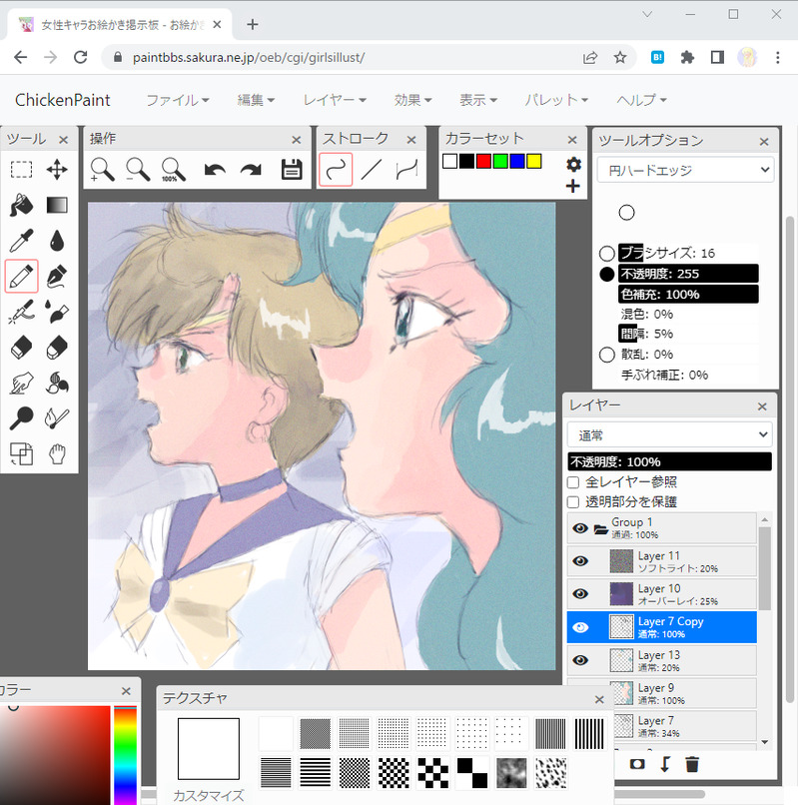This screenshot has width=798, height=805.
Task: Save the drawing with floppy icon
Action: click(292, 170)
